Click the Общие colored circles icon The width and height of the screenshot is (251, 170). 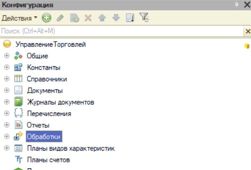click(18, 56)
